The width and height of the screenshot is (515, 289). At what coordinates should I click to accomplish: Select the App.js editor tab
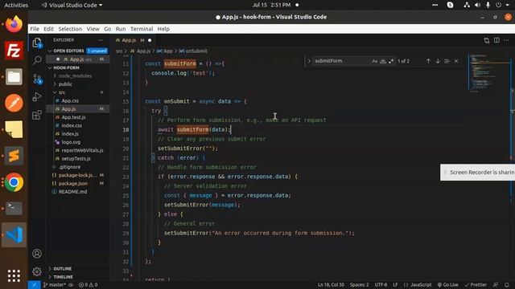pyautogui.click(x=133, y=40)
